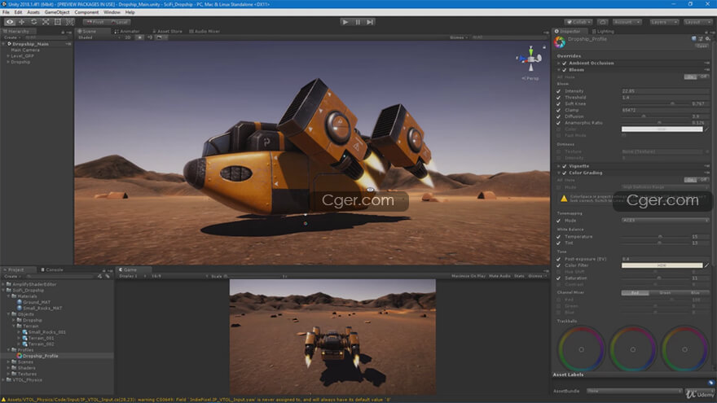Expand the Scenes folder
The height and width of the screenshot is (403, 717).
(8, 361)
